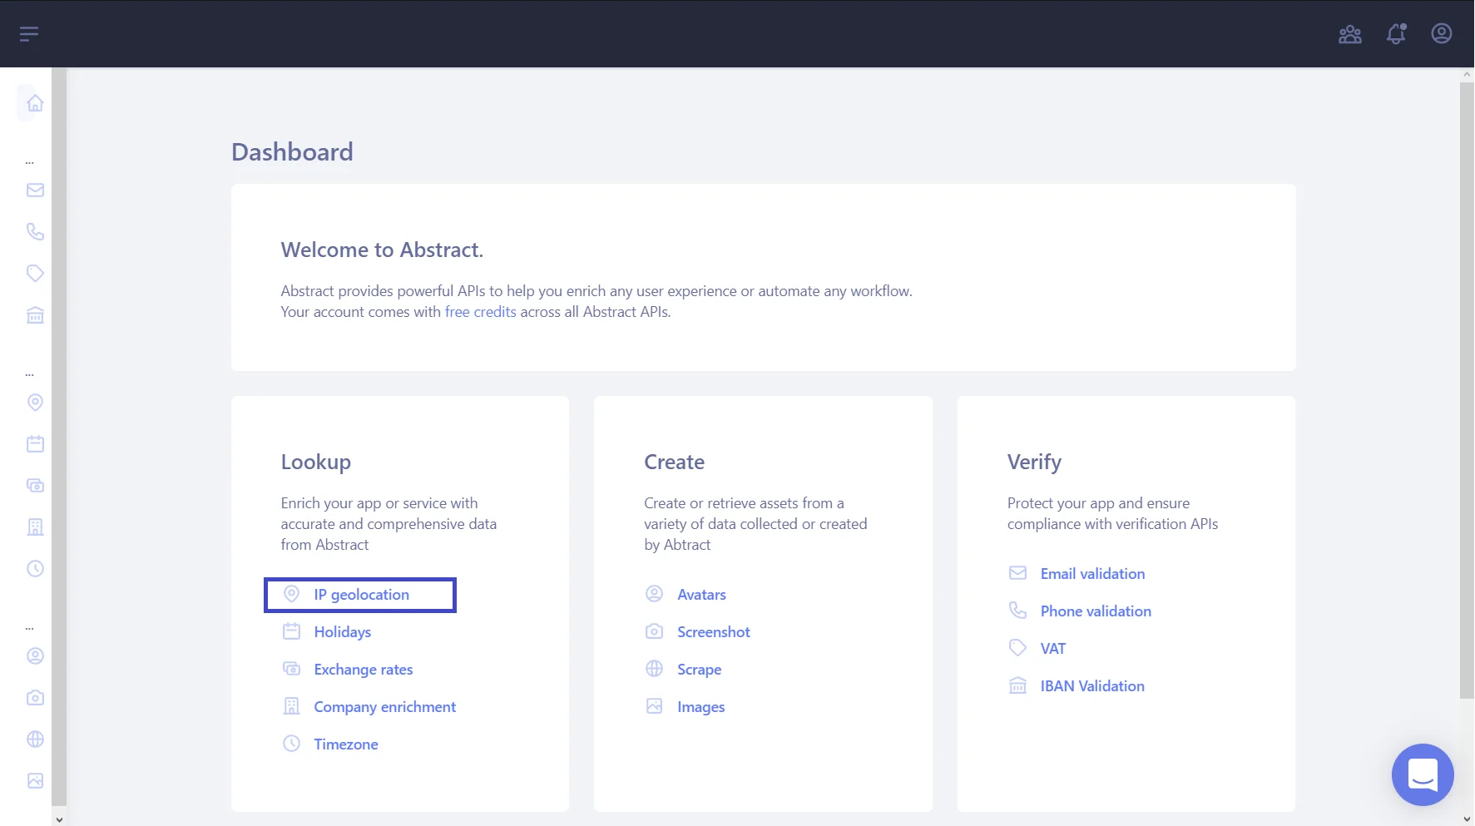
Task: Open Scrape link in Create card
Action: [x=699, y=670]
